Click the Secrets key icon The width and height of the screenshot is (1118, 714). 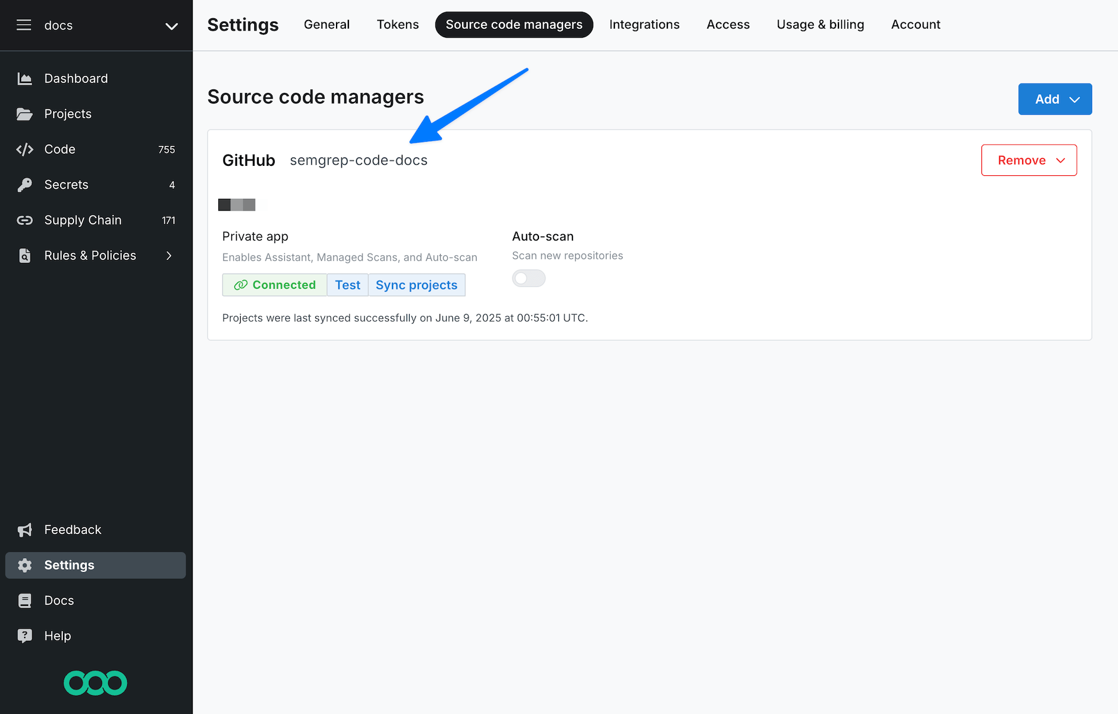pyautogui.click(x=25, y=185)
